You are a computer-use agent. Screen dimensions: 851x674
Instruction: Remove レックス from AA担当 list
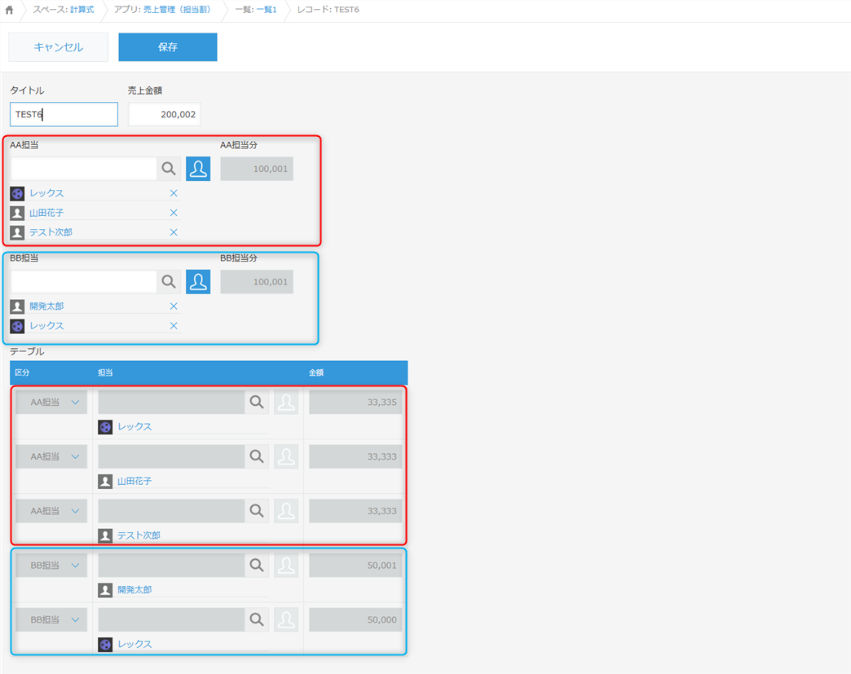[174, 193]
